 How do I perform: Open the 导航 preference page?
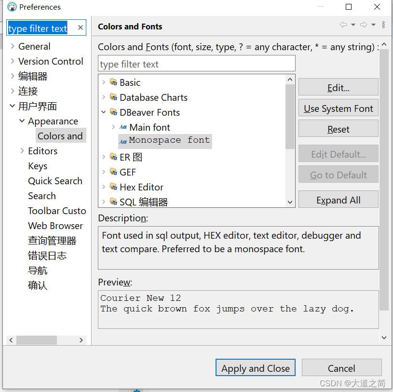point(38,270)
